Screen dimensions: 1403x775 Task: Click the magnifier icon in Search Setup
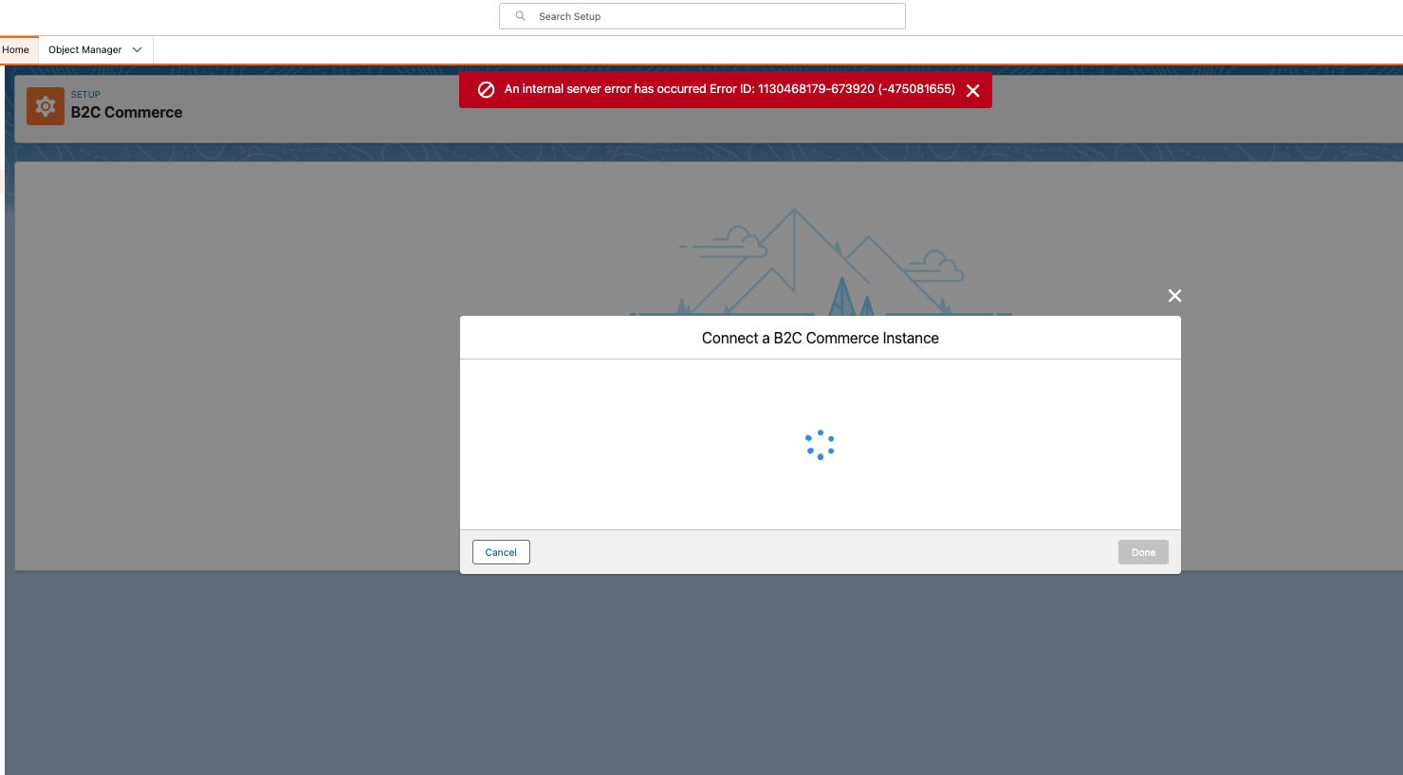tap(520, 16)
